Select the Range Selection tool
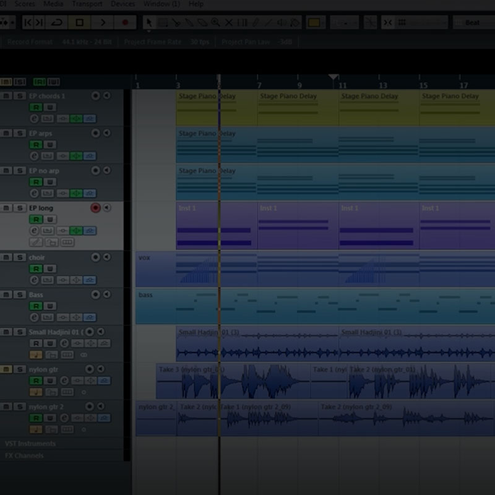Screen dimensions: 495x495 click(163, 23)
